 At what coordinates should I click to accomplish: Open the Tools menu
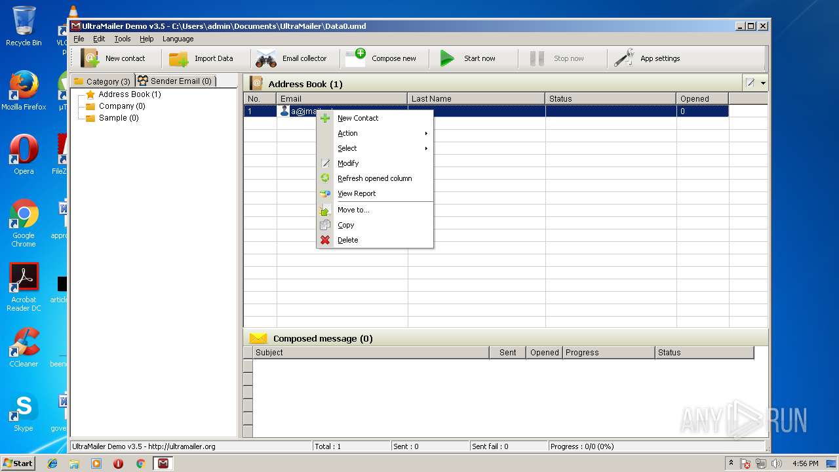[123, 39]
